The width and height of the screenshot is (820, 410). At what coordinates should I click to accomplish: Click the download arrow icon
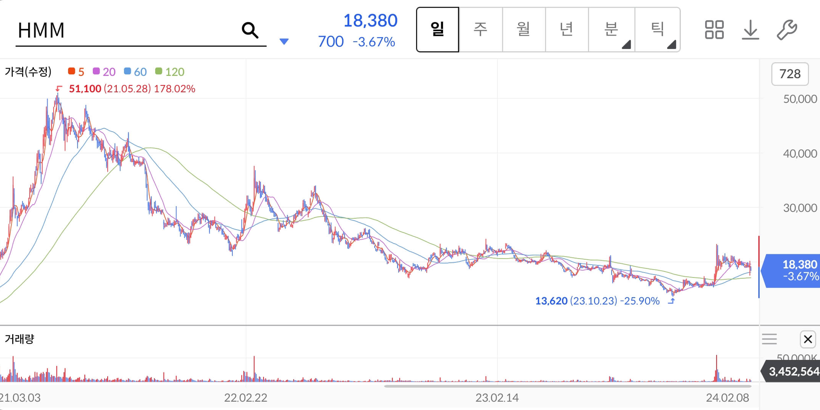pyautogui.click(x=750, y=30)
